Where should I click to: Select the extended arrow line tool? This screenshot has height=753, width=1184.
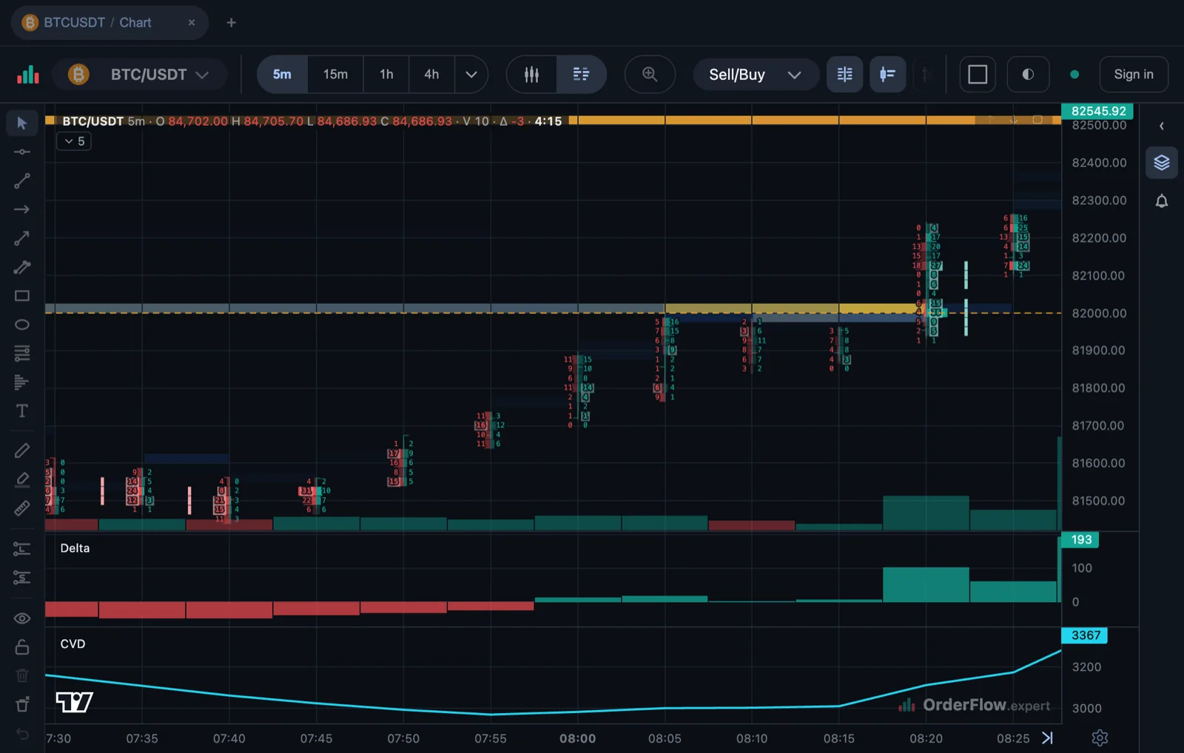pos(22,238)
